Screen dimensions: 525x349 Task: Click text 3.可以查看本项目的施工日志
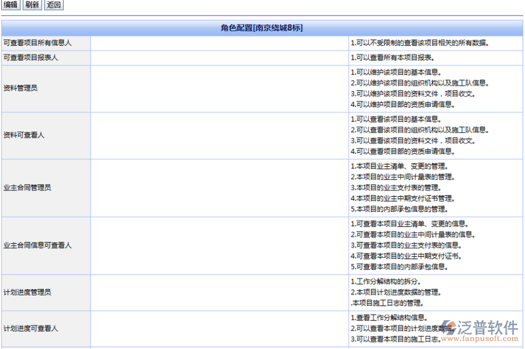(x=396, y=339)
